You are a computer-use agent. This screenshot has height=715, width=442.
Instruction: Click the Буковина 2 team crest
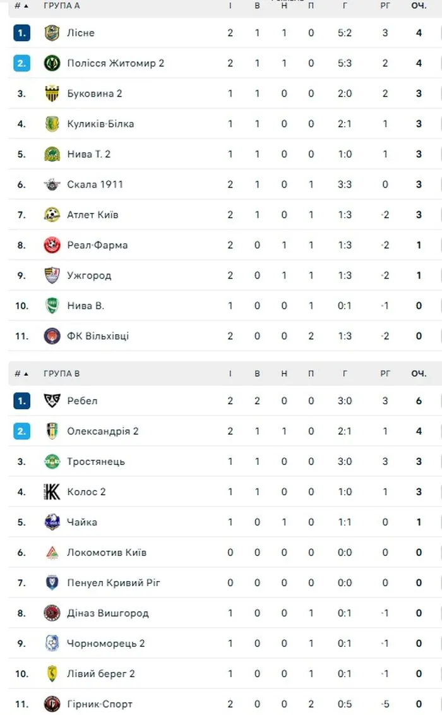52,93
